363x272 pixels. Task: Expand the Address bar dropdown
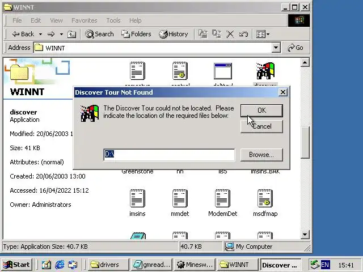[276, 48]
